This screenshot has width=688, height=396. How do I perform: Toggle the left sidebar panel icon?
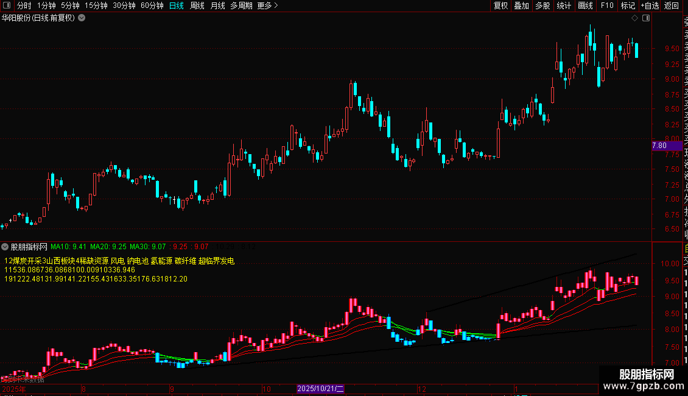click(7, 5)
